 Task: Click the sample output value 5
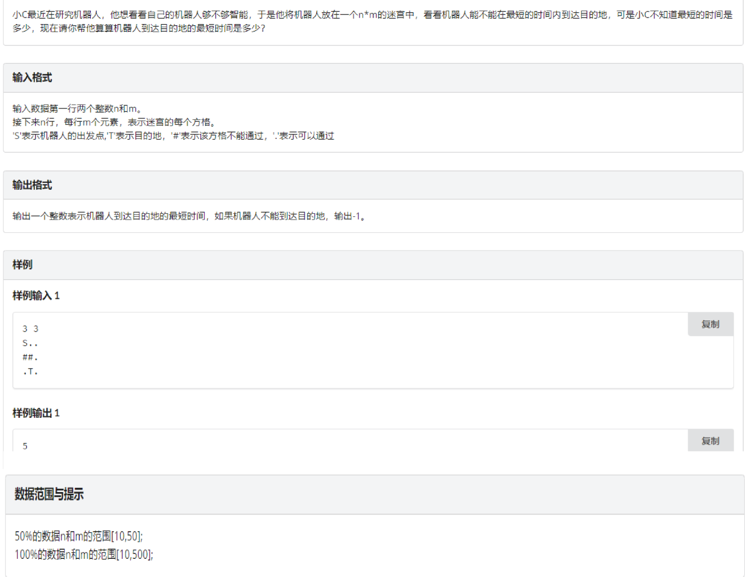(25, 446)
